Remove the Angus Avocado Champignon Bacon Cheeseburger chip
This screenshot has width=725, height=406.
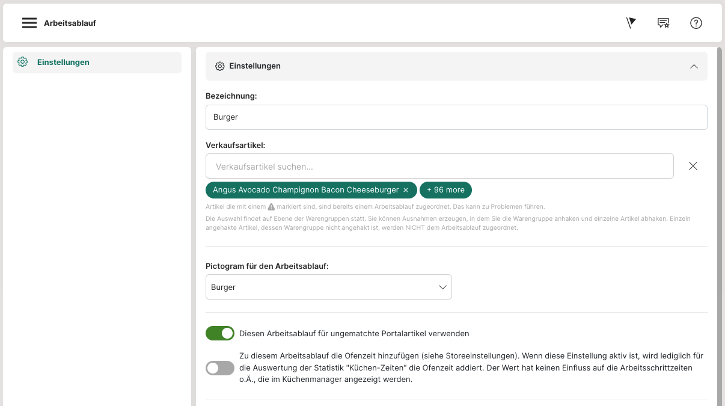pyautogui.click(x=406, y=190)
